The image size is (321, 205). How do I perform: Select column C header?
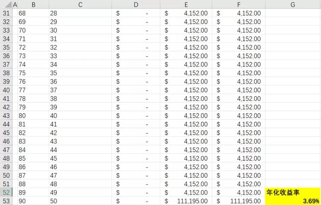pos(80,4)
